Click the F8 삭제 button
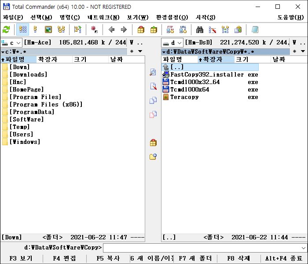Screen dimensions: 308x264 pyautogui.click(x=238, y=258)
